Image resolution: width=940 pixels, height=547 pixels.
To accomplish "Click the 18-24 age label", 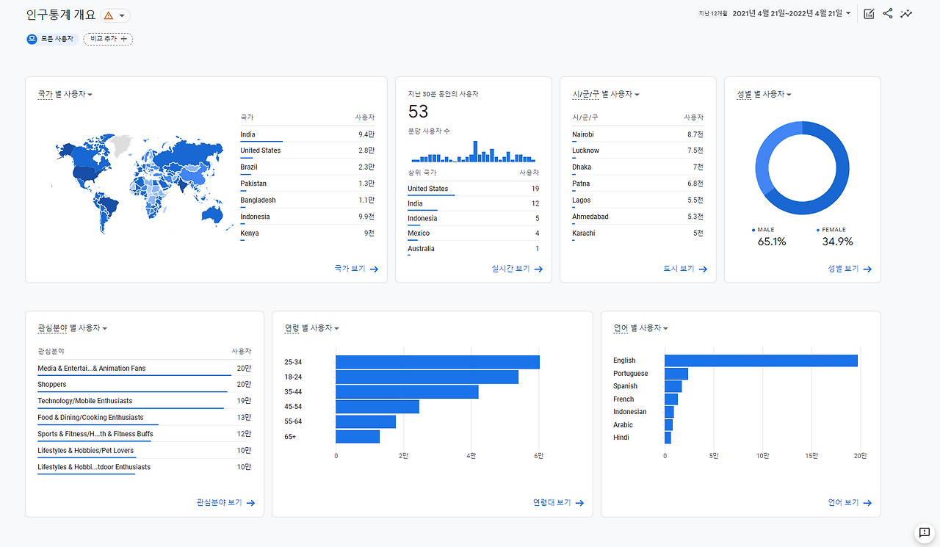I will (x=293, y=377).
